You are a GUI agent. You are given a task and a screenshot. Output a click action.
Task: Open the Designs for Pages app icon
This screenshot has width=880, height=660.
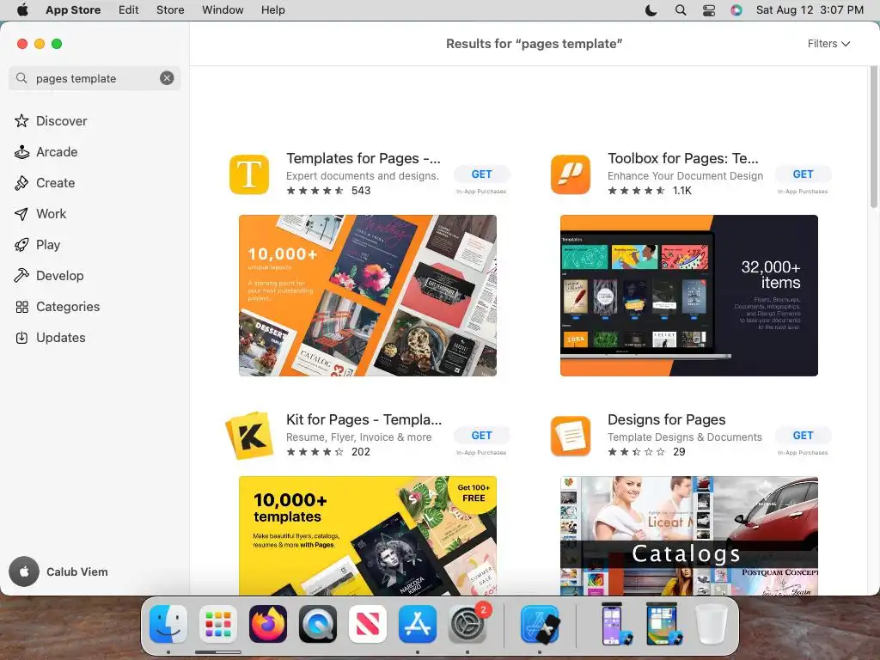(x=571, y=436)
